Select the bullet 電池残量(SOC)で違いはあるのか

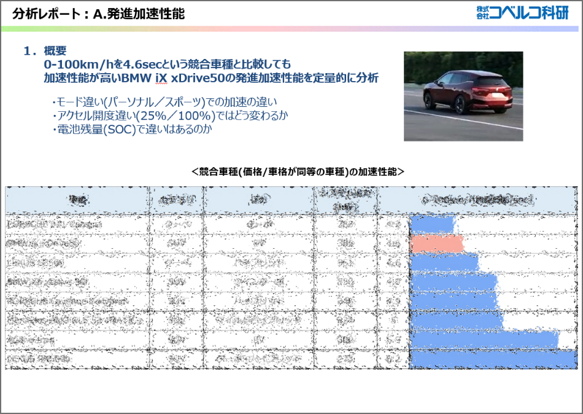point(131,129)
